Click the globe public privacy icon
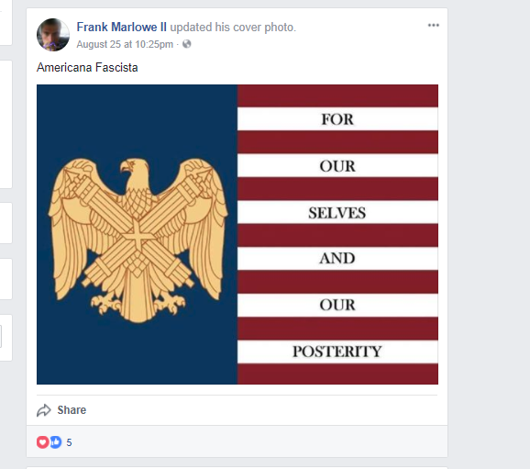Viewport: 530px width, 469px height. pyautogui.click(x=186, y=44)
